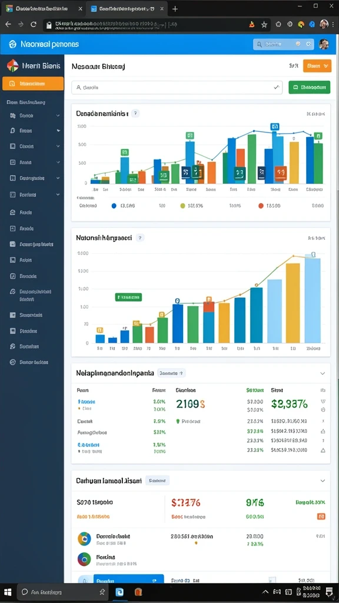Open the Windows Start menu
The width and height of the screenshot is (339, 603).
[x=7, y=592]
